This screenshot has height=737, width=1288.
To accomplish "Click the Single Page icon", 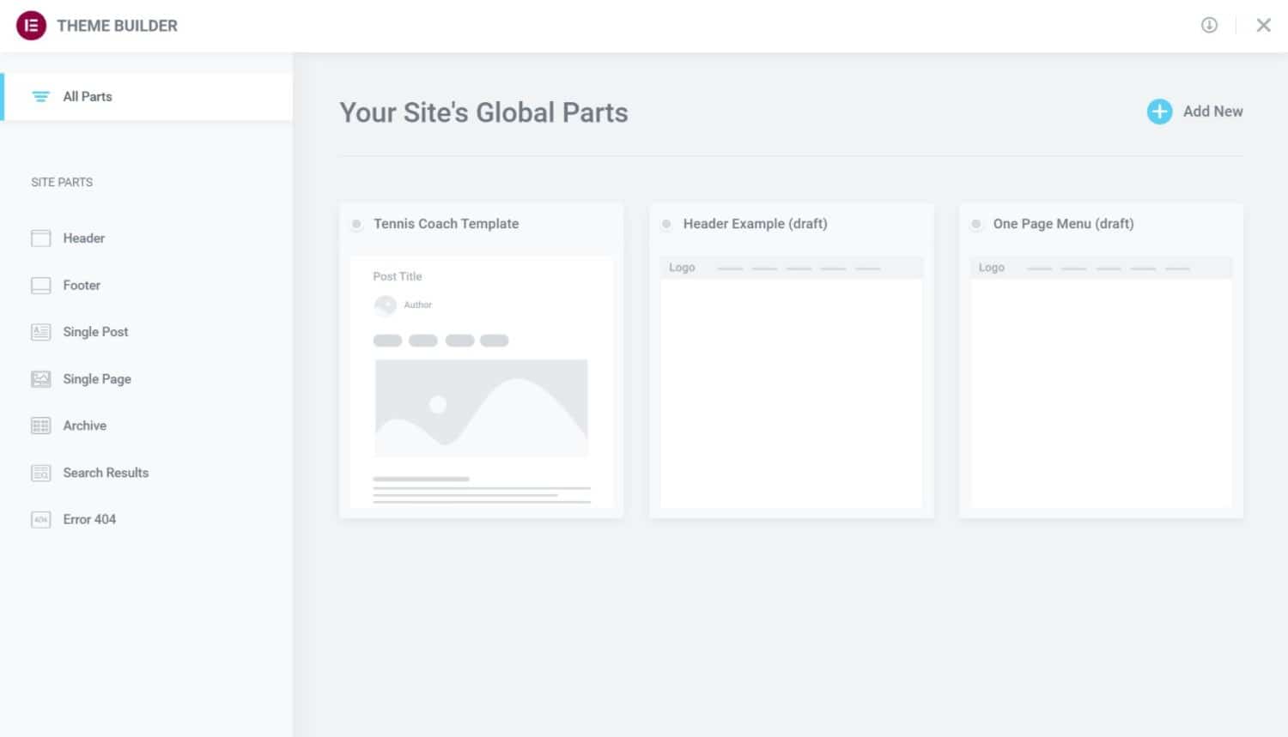I will tap(41, 379).
